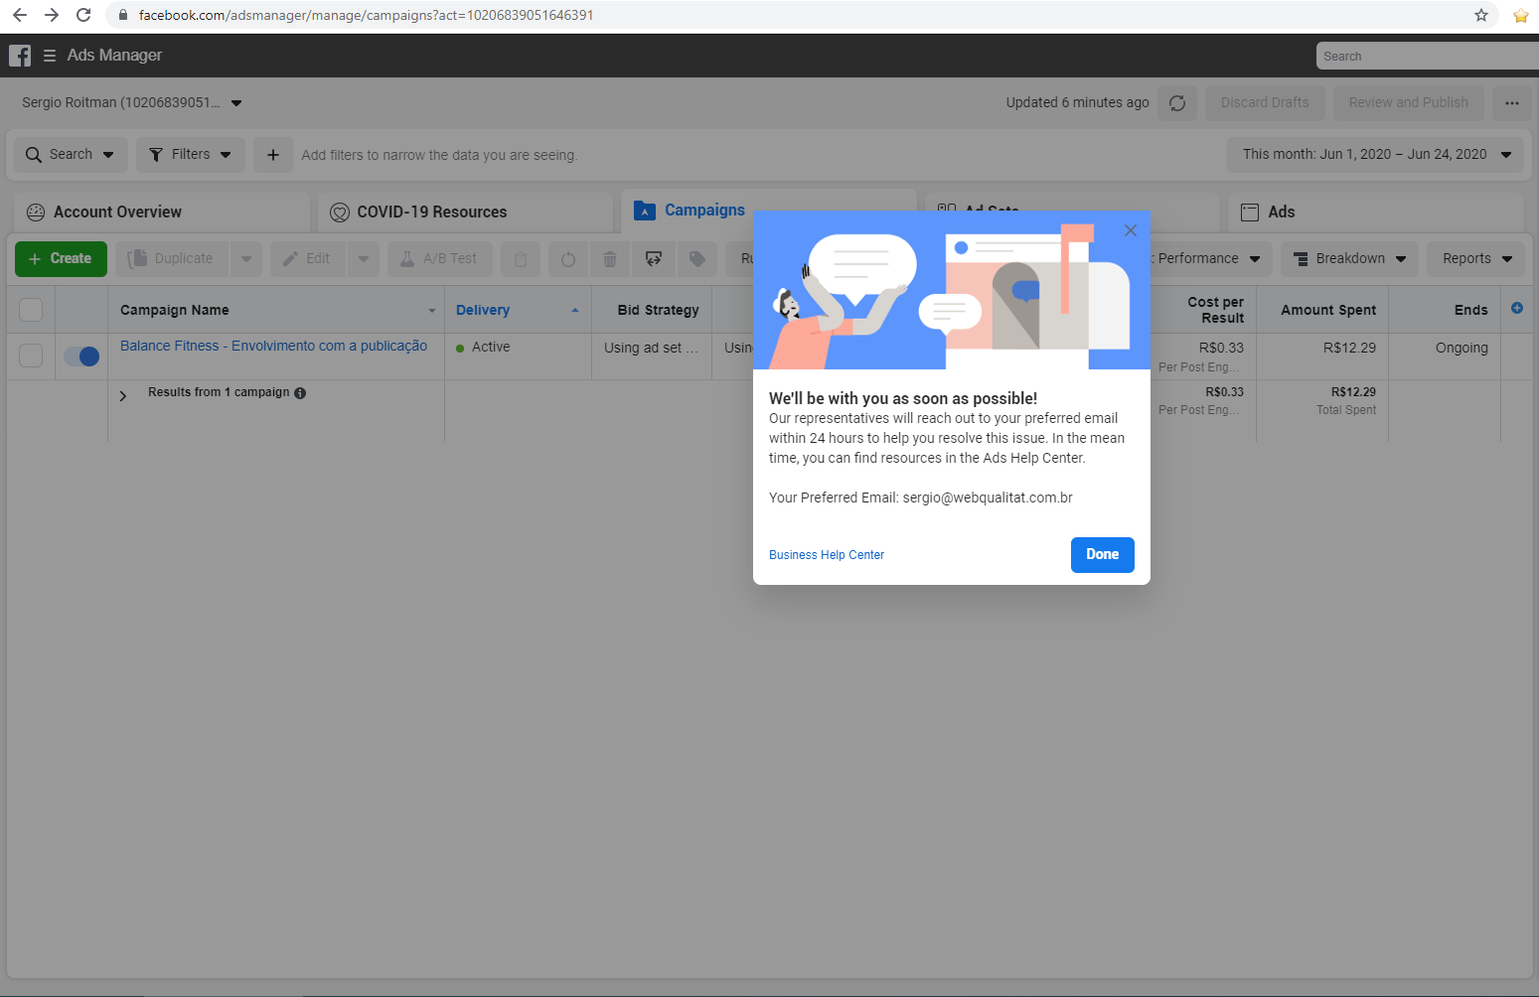This screenshot has width=1539, height=997.
Task: Click the clipboard icon after A/B Test
Action: [x=521, y=259]
